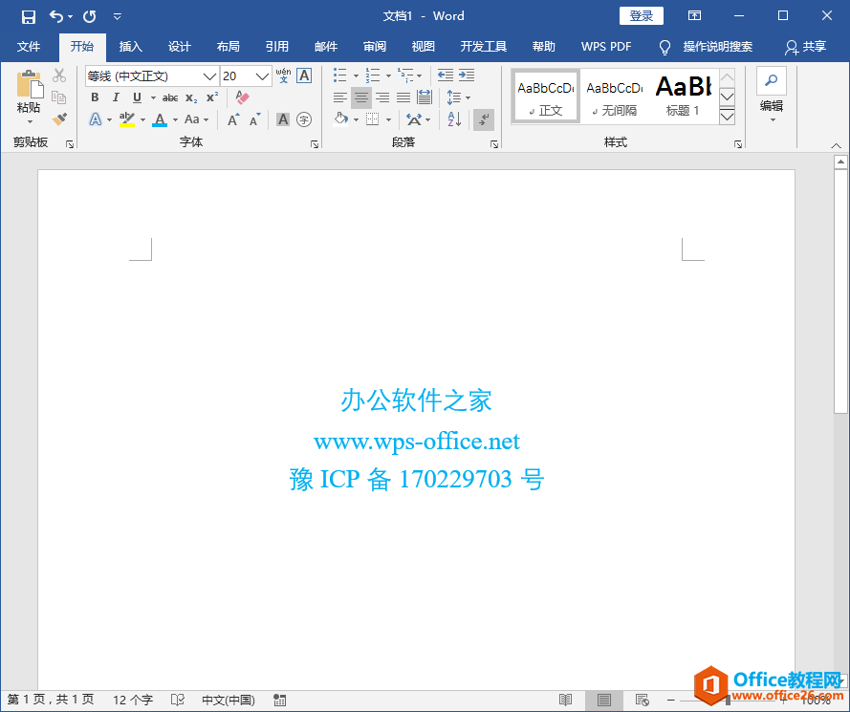Select the 正文 style

point(546,97)
